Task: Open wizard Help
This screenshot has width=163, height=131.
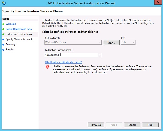Action: coord(150,125)
